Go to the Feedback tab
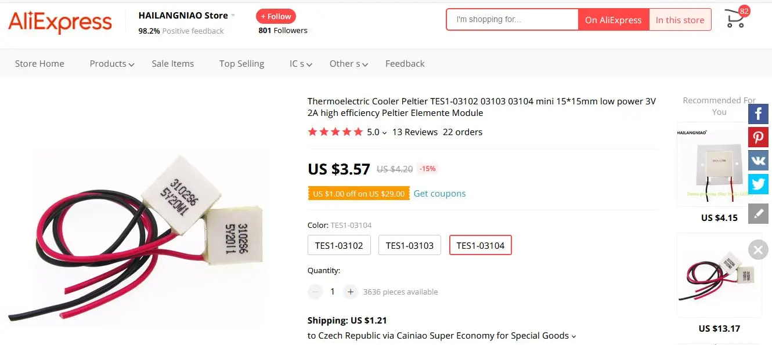This screenshot has height=345, width=772. (x=405, y=64)
